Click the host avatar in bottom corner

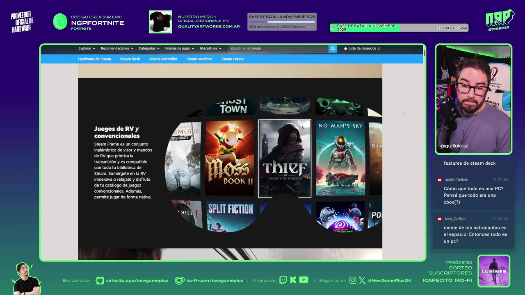[27, 279]
